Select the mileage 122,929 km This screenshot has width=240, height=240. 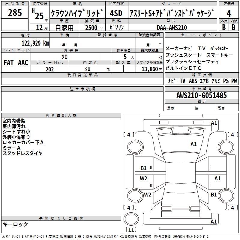tap(35, 43)
